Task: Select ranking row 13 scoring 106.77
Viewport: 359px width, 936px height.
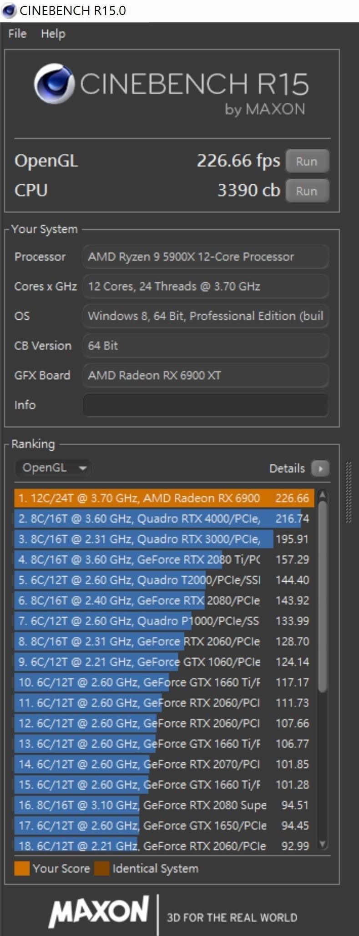Action: point(164,744)
